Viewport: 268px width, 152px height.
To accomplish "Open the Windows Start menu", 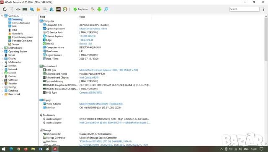I will 3,149.
